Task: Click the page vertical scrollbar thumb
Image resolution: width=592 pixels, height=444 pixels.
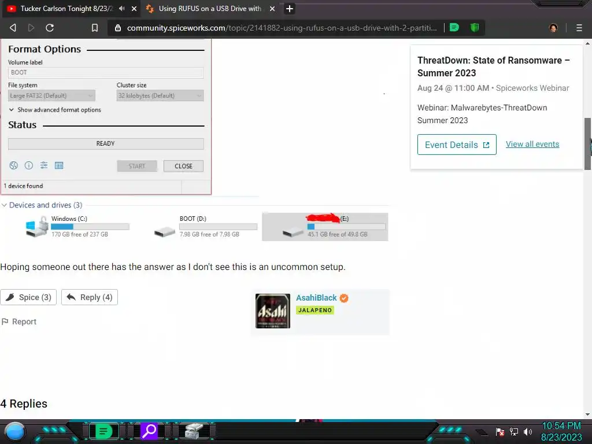Action: coord(587,143)
